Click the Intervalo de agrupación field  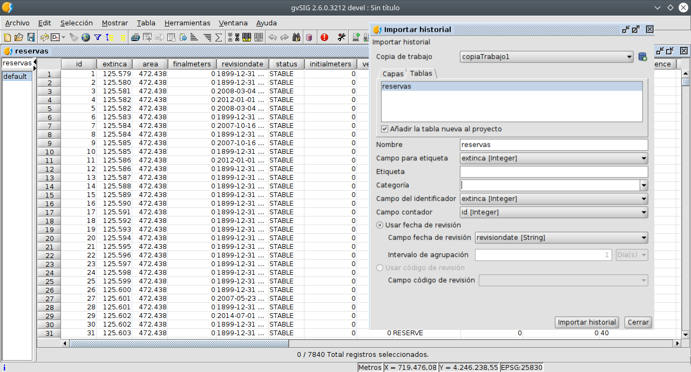point(544,255)
